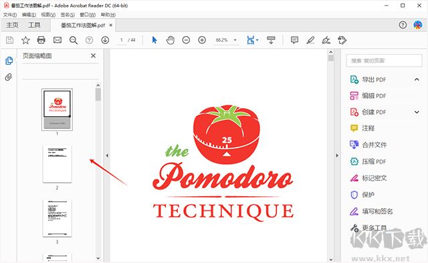
Task: Add a sticky note comment
Action: click(294, 40)
